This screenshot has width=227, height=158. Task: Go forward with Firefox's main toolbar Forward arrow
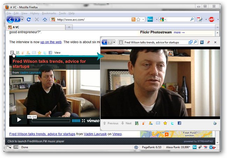tap(18, 20)
